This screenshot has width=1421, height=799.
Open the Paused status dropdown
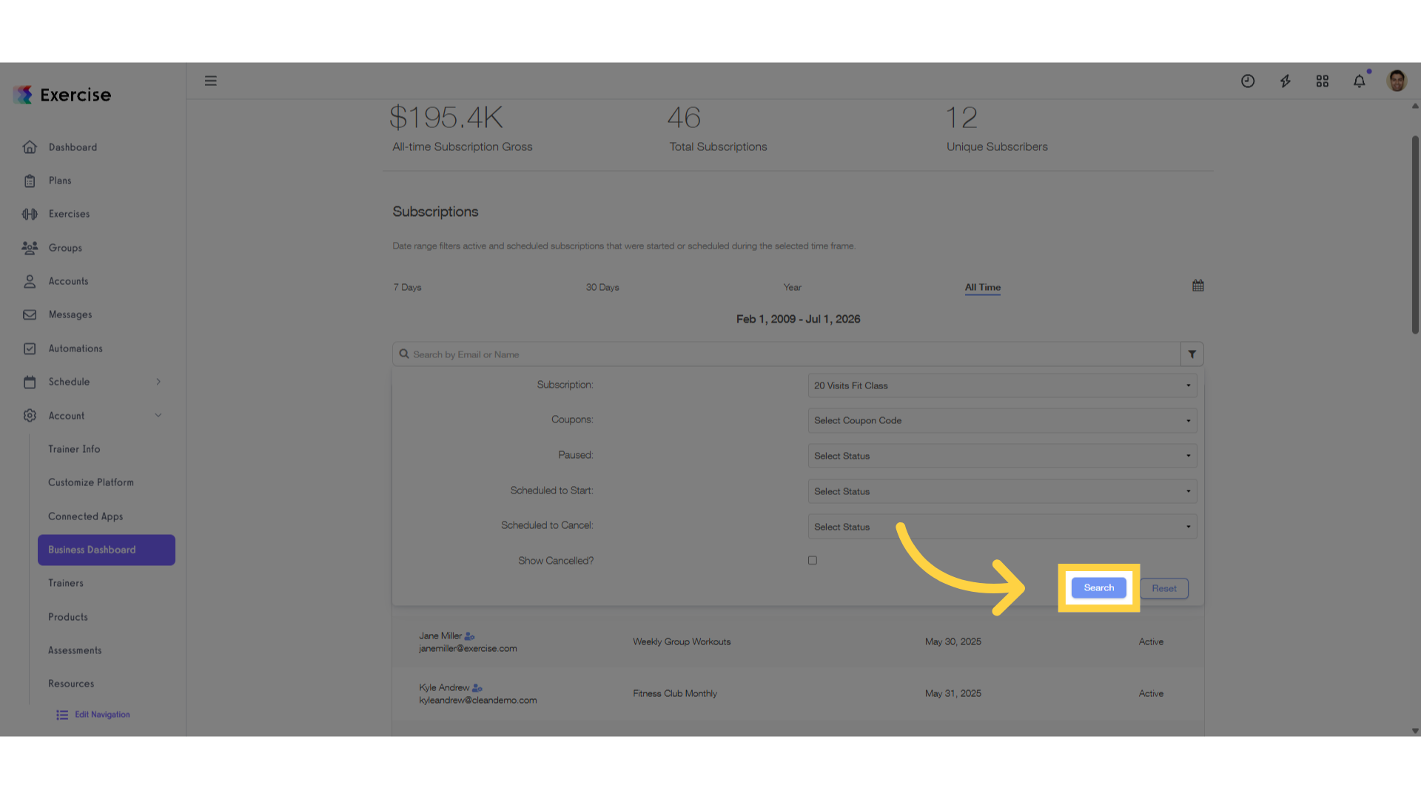coord(1002,456)
